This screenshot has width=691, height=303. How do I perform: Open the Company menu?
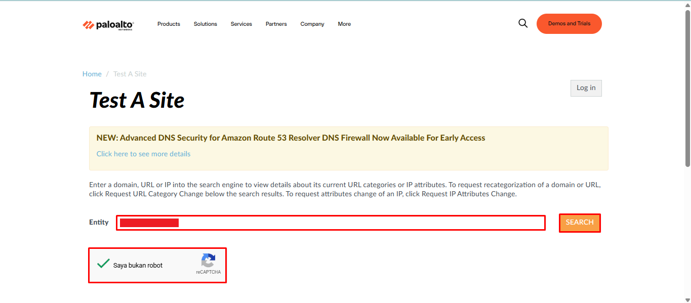click(312, 24)
